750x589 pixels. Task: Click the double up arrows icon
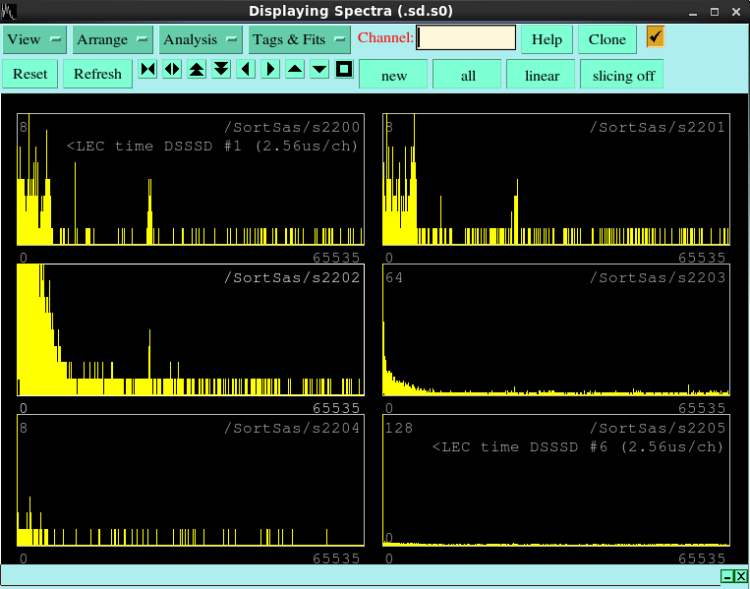pos(197,70)
